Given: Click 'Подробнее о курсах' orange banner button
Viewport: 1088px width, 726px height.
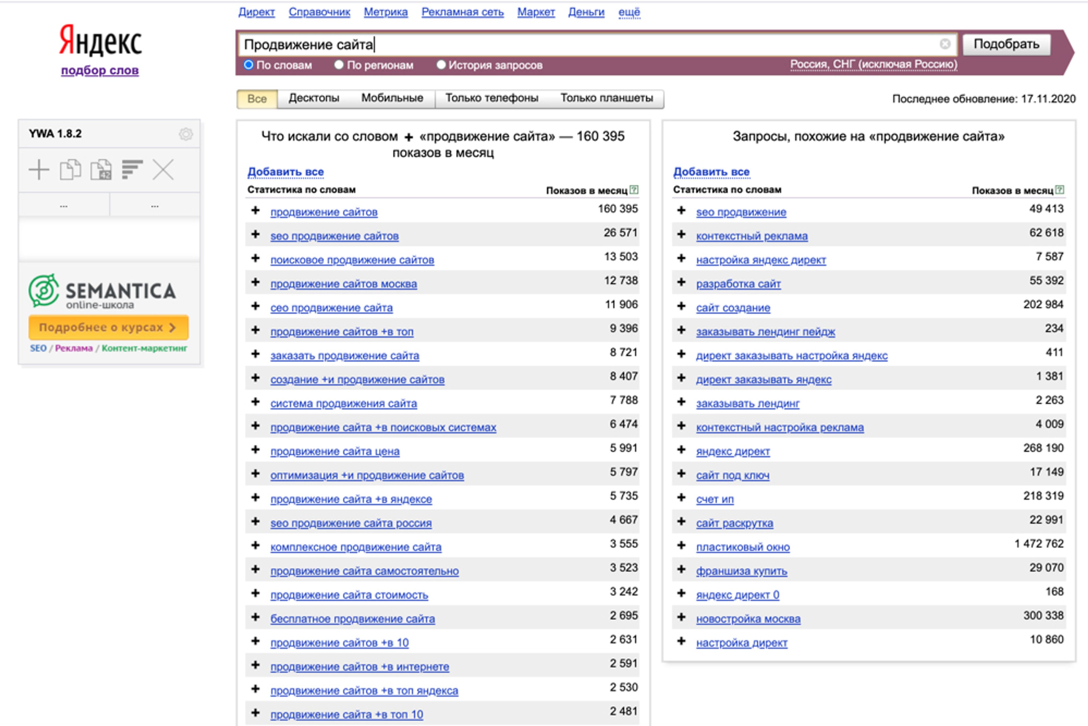Looking at the screenshot, I should point(109,327).
